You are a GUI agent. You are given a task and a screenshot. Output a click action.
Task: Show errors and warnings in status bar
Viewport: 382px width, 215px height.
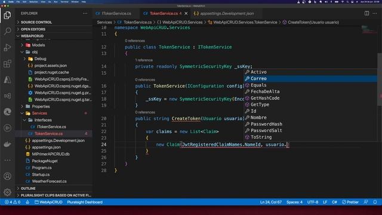click(13, 202)
